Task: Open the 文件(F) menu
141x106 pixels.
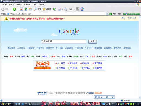Action: pos(4,5)
